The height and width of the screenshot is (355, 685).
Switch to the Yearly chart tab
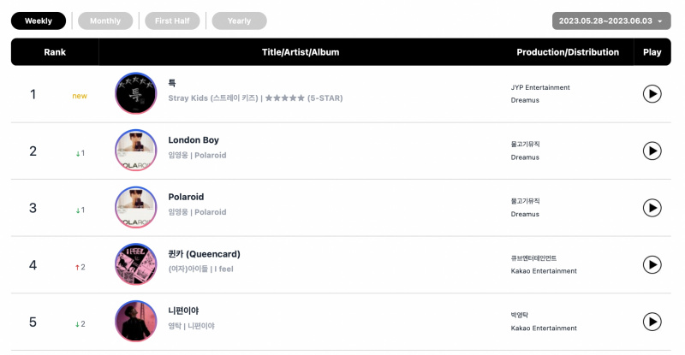pos(240,21)
